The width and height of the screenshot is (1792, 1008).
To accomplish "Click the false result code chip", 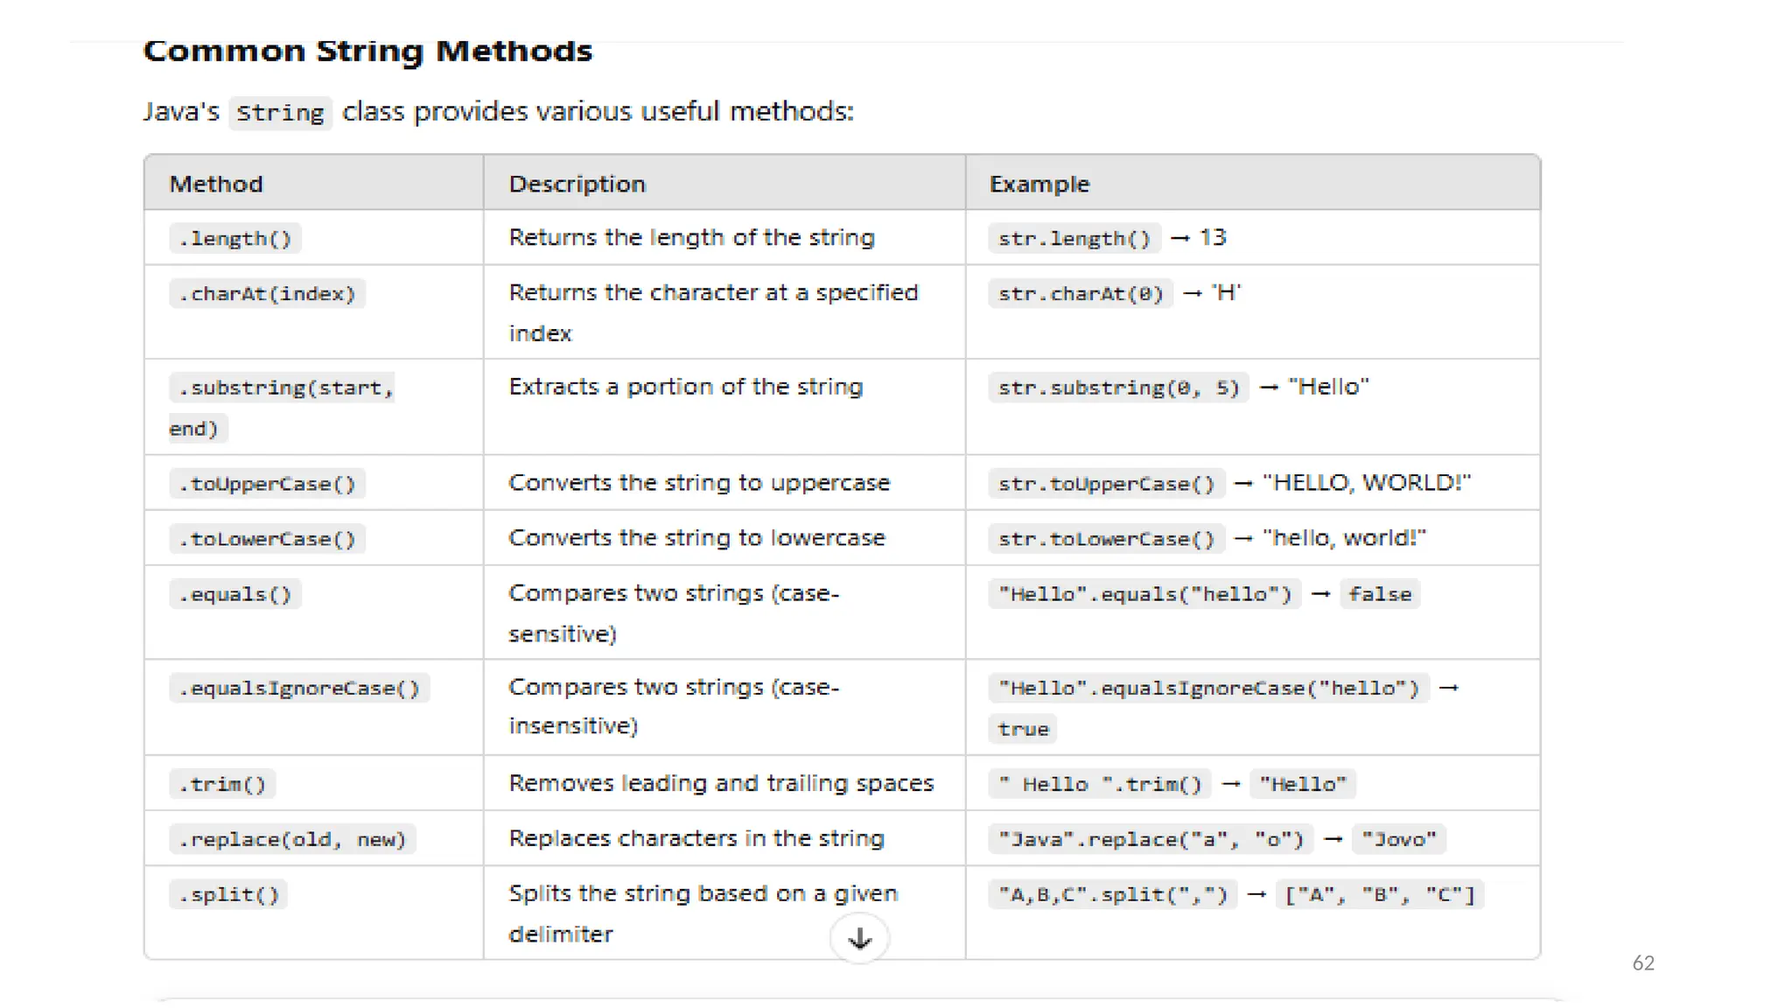I will 1379,594.
